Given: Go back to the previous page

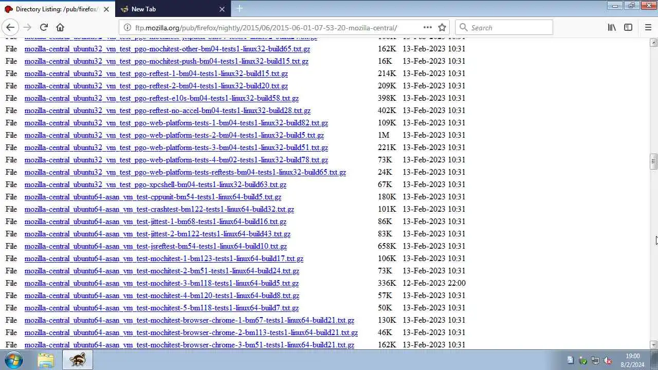Looking at the screenshot, I should [10, 27].
